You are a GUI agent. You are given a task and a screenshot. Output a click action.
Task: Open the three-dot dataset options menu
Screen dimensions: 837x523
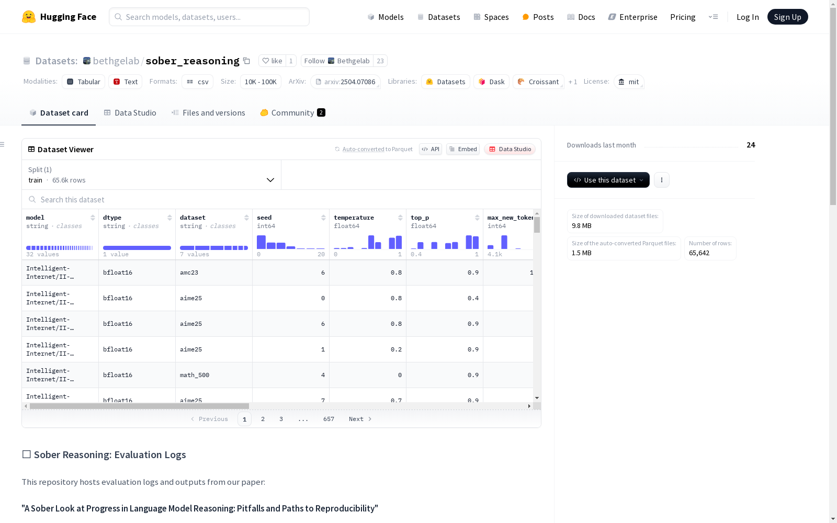pyautogui.click(x=662, y=180)
